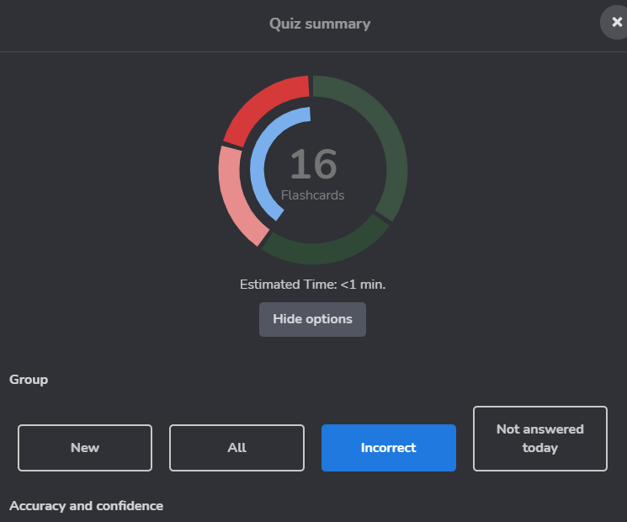Choose the Not answered today group
627x522 pixels.
pos(539,439)
